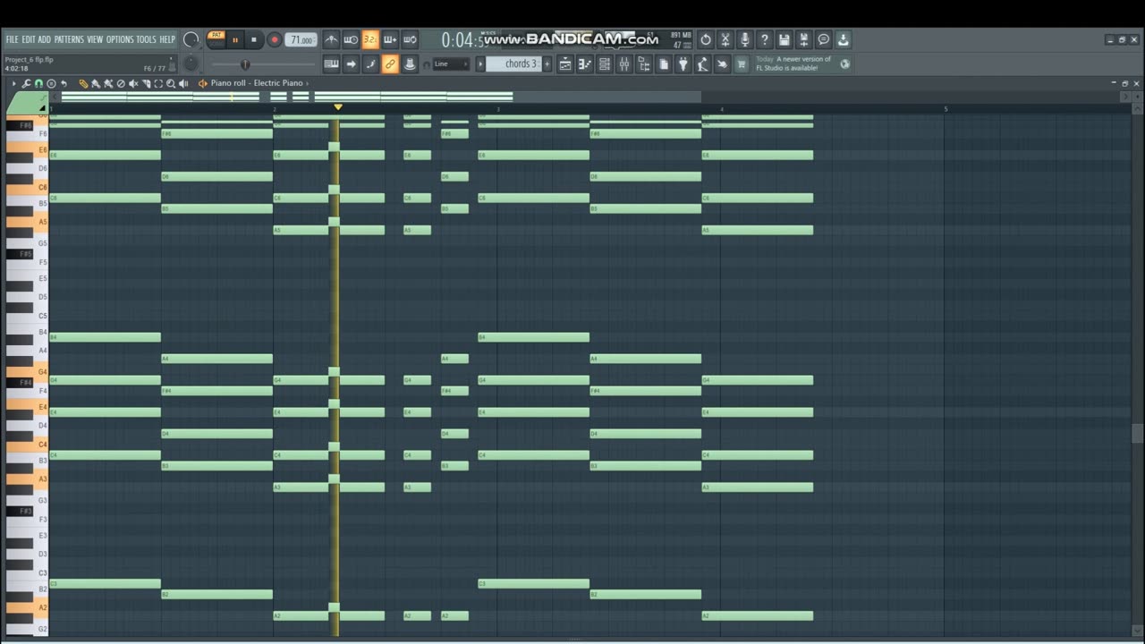Screen dimensions: 1145x644
Task: Open the VIEW menu
Action: click(95, 39)
